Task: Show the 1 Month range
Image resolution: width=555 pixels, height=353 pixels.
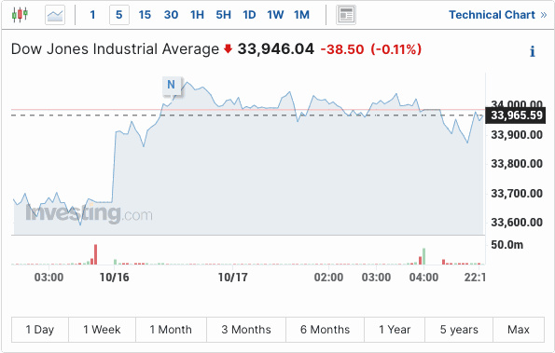Action: (x=171, y=330)
